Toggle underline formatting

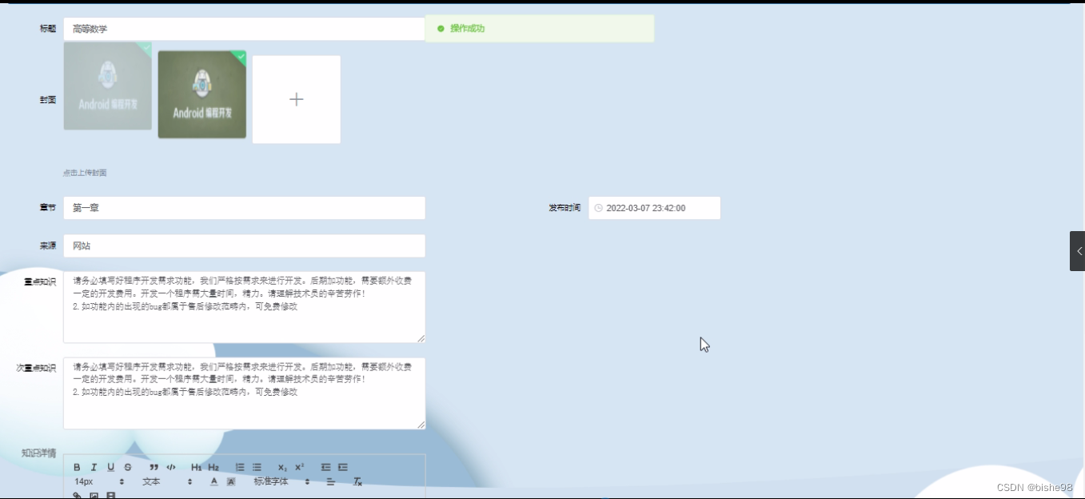pyautogui.click(x=110, y=467)
